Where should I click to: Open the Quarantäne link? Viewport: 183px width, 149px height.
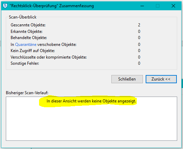pyautogui.click(x=26, y=45)
